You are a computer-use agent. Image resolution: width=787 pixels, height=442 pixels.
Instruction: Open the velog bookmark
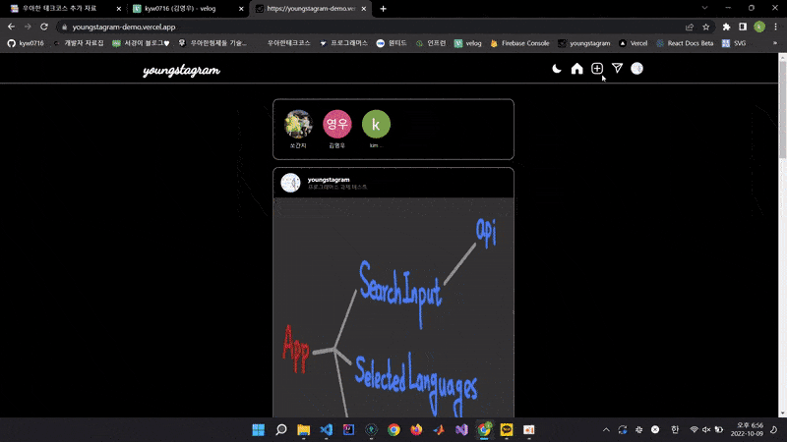468,43
